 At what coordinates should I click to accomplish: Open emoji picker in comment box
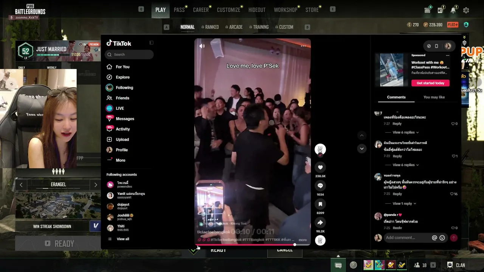click(x=442, y=238)
